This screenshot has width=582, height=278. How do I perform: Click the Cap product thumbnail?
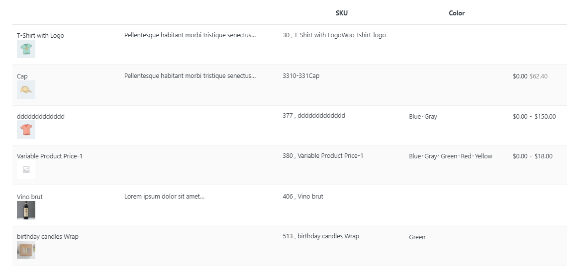pyautogui.click(x=26, y=90)
